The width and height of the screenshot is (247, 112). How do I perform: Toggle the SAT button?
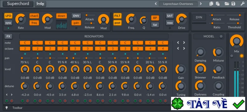[x=170, y=16]
